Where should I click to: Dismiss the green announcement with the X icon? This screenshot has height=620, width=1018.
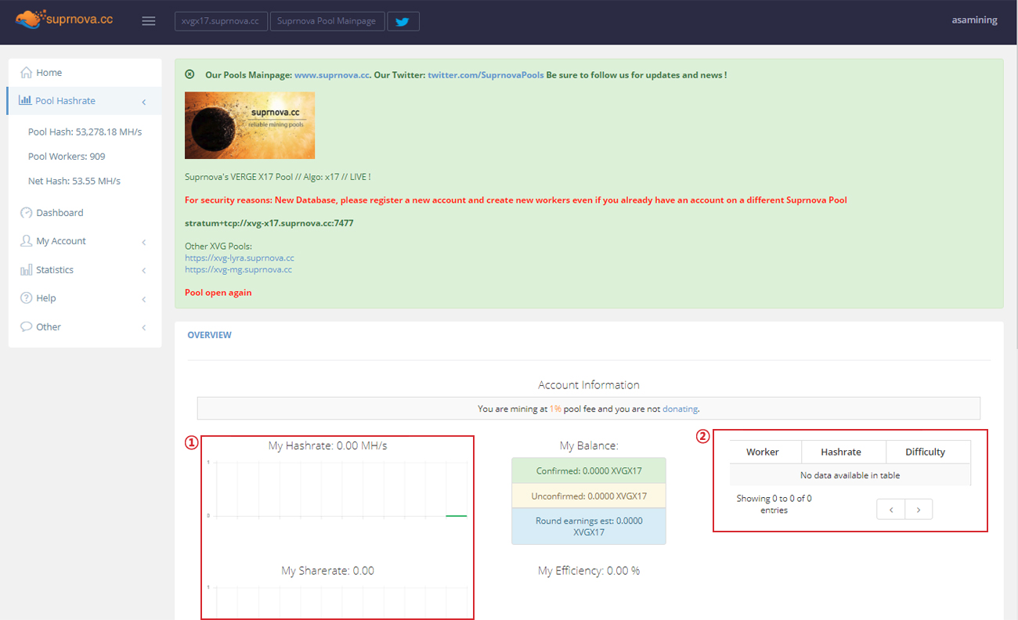point(190,74)
